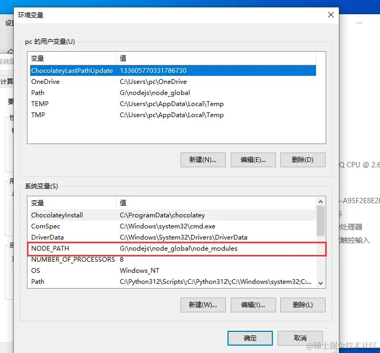
Task: Select the user Path variable G:\nodejs\node_global
Action: tap(173, 93)
